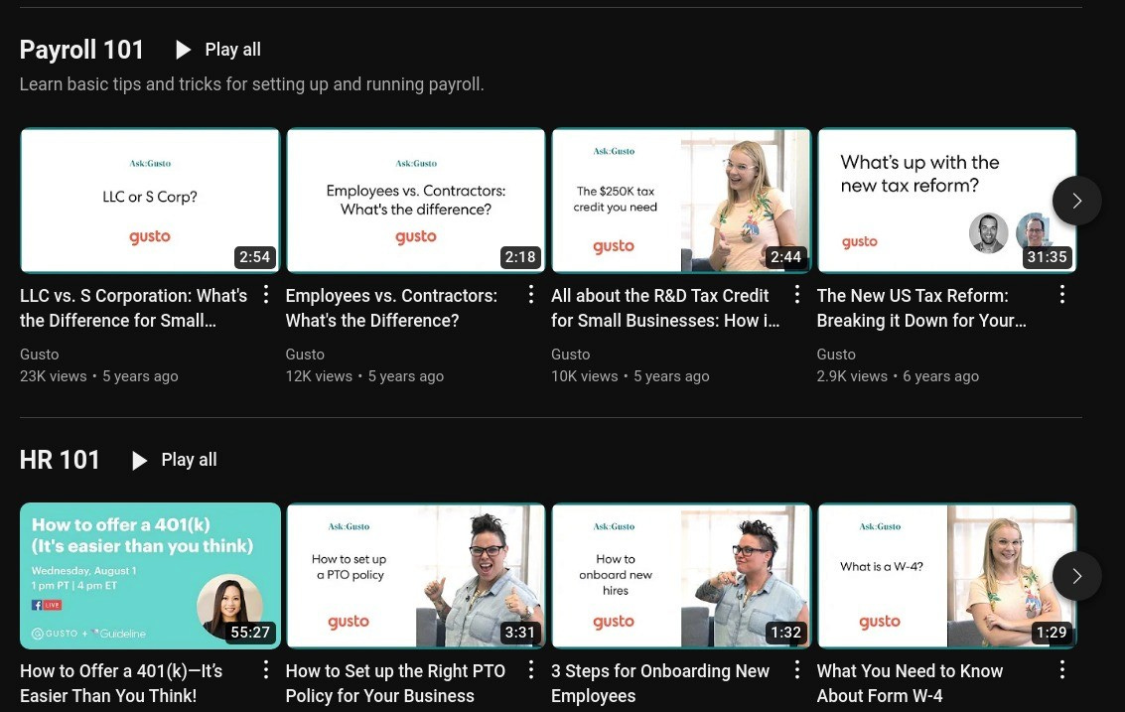1125x712 pixels.
Task: Open options menu for 3 Steps for Onboarding video
Action: click(x=796, y=669)
